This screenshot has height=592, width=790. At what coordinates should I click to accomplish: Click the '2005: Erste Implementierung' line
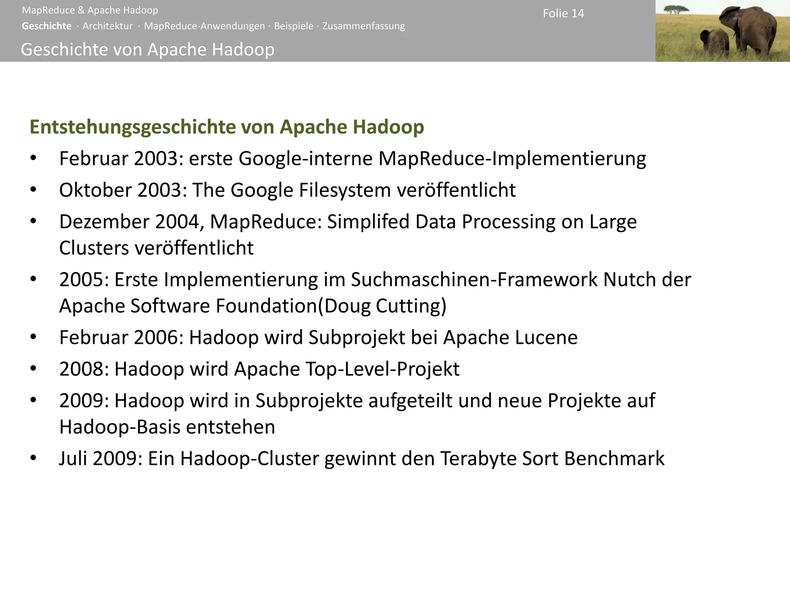[x=375, y=279]
